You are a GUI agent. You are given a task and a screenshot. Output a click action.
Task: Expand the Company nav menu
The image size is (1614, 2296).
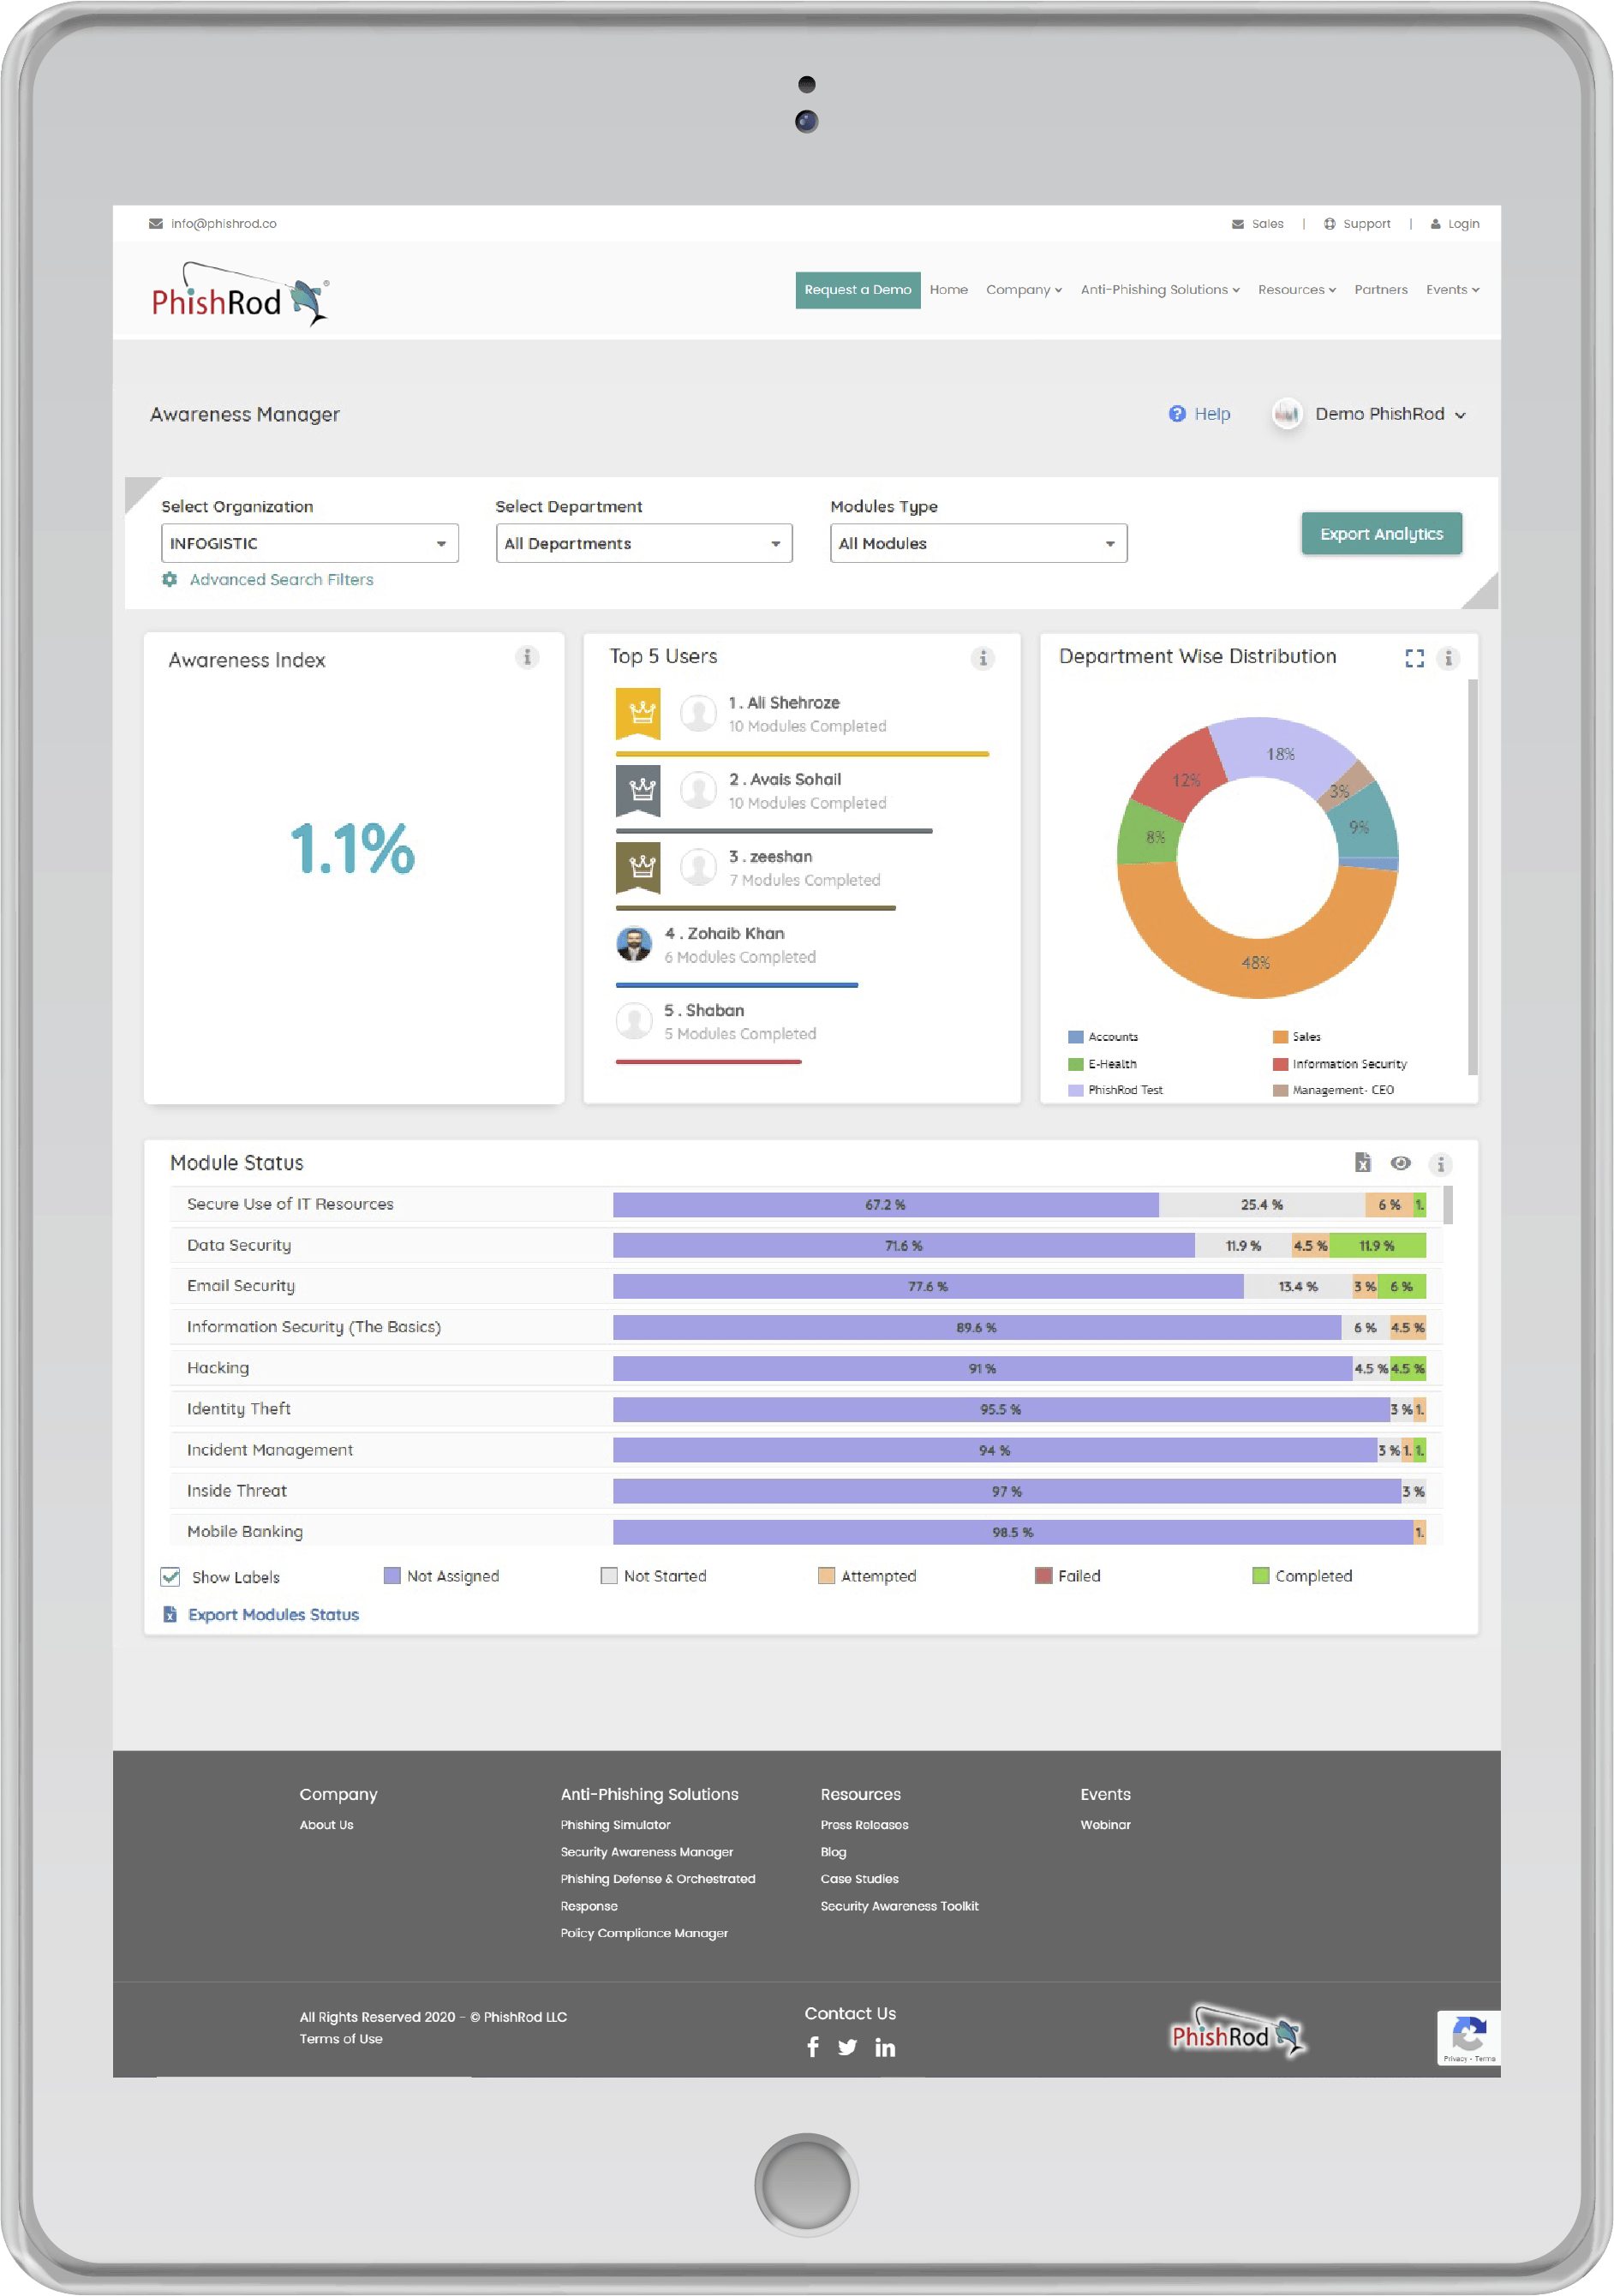pyautogui.click(x=1024, y=290)
